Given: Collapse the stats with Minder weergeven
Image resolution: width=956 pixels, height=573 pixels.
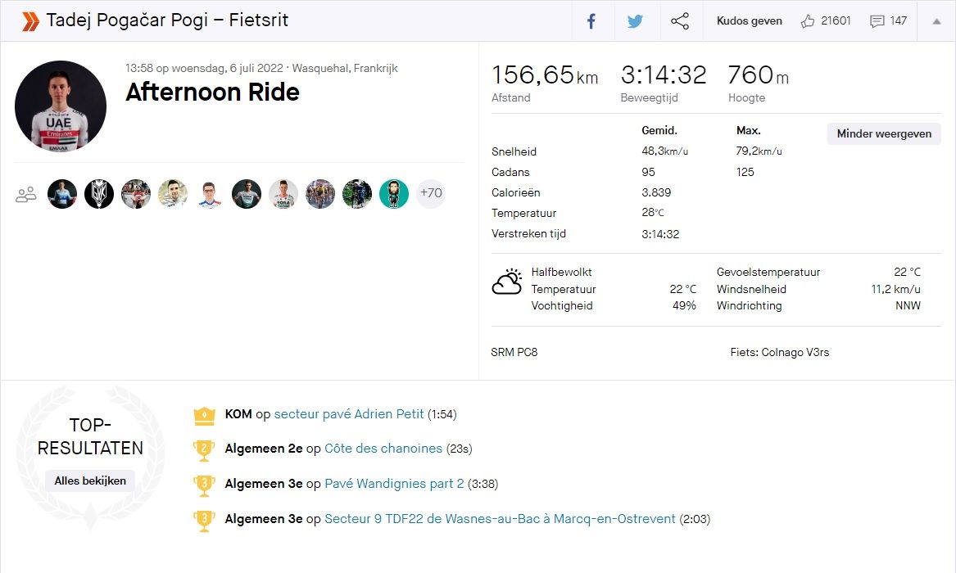Looking at the screenshot, I should pyautogui.click(x=883, y=133).
